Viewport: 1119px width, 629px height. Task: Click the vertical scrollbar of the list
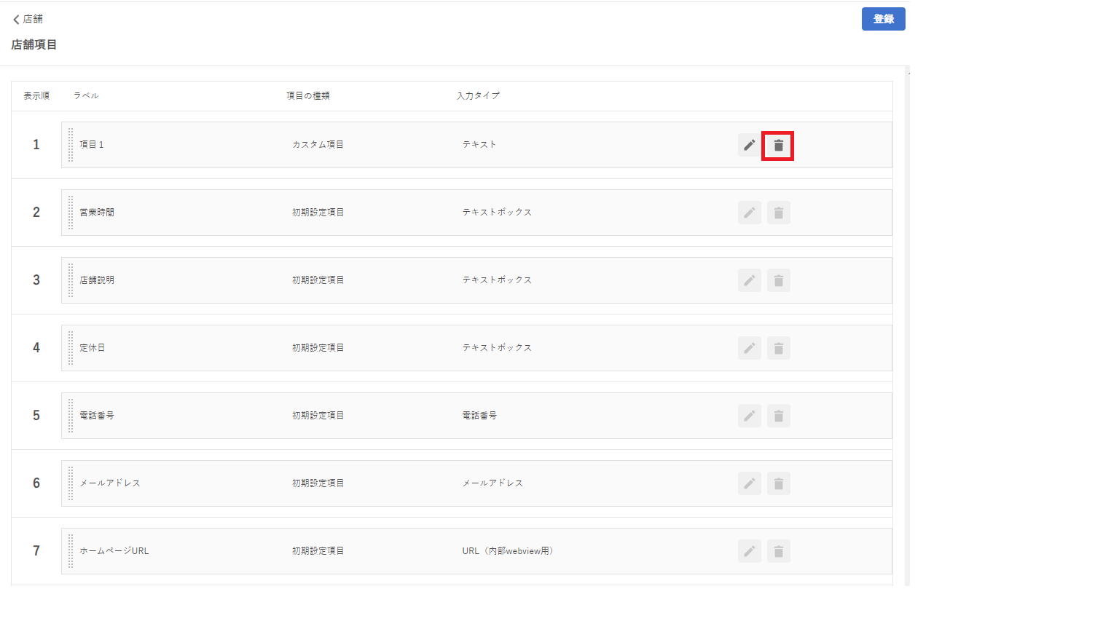coord(907,328)
